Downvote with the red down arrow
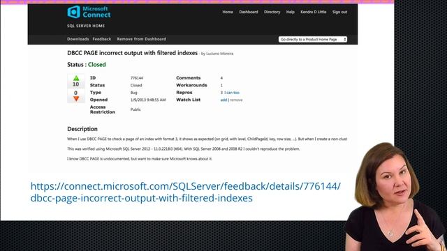 [x=76, y=99]
